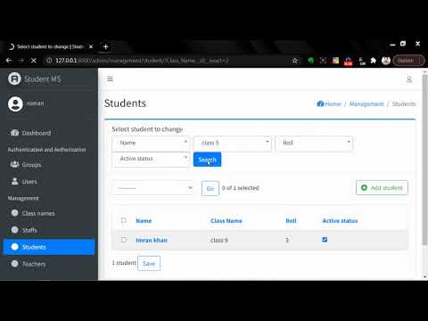Go to the Management breadcrumb link
Screen dimensions: 428x321
coord(366,103)
